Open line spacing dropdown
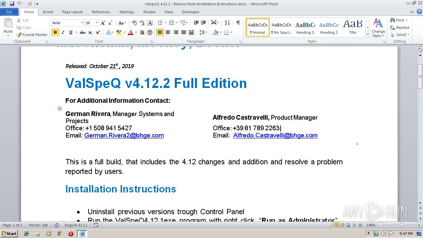 [204, 32]
